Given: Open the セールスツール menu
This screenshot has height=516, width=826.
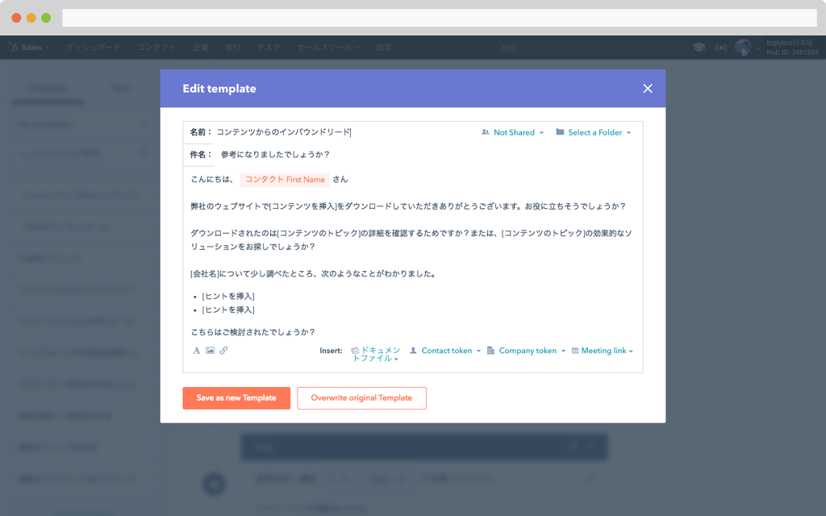Looking at the screenshot, I should click(328, 48).
